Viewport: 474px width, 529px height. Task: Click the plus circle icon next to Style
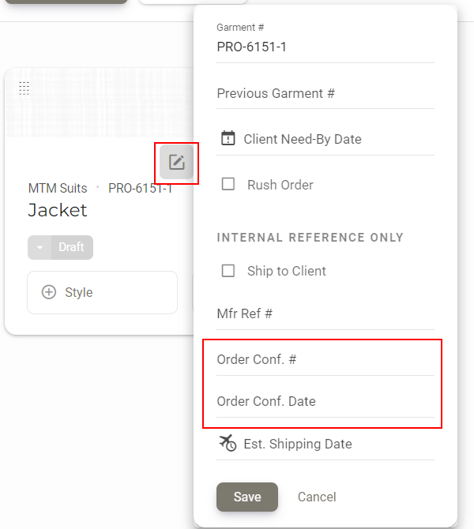click(49, 292)
